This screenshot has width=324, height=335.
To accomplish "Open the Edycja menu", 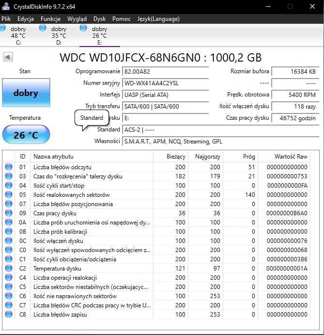I will coord(26,19).
